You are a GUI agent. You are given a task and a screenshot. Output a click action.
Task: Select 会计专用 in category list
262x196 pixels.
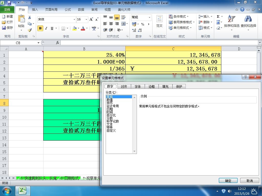[113, 106]
